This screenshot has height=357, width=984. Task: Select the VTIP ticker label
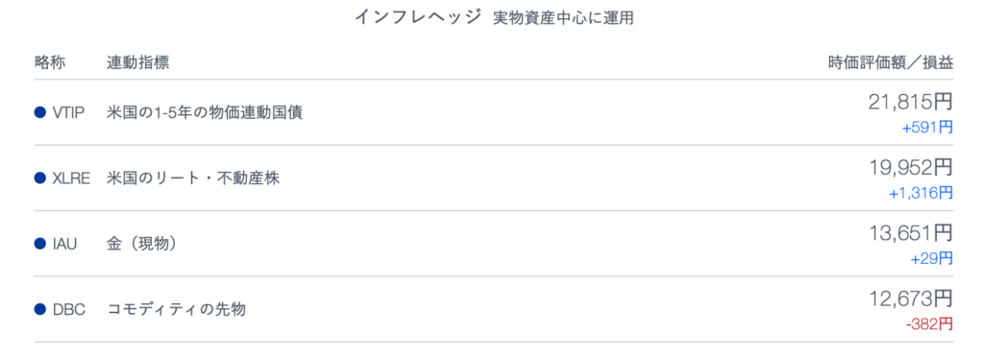tap(69, 113)
